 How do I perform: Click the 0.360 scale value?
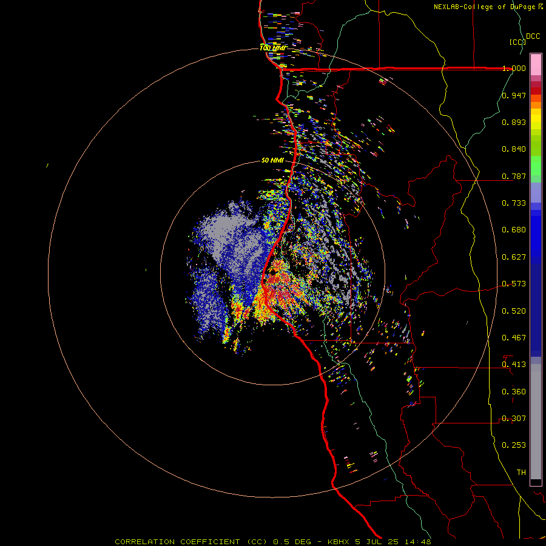[x=514, y=392]
